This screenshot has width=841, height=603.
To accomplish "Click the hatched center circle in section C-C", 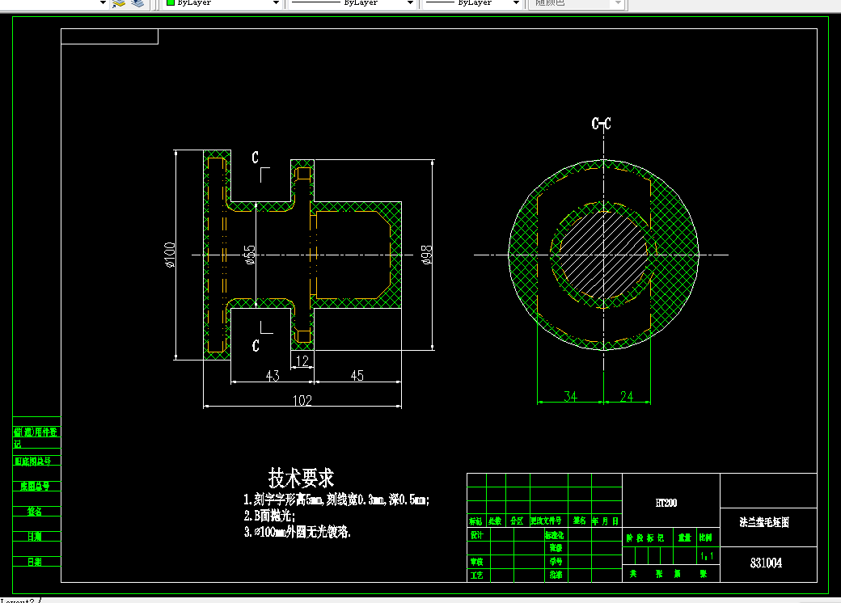I will point(603,255).
